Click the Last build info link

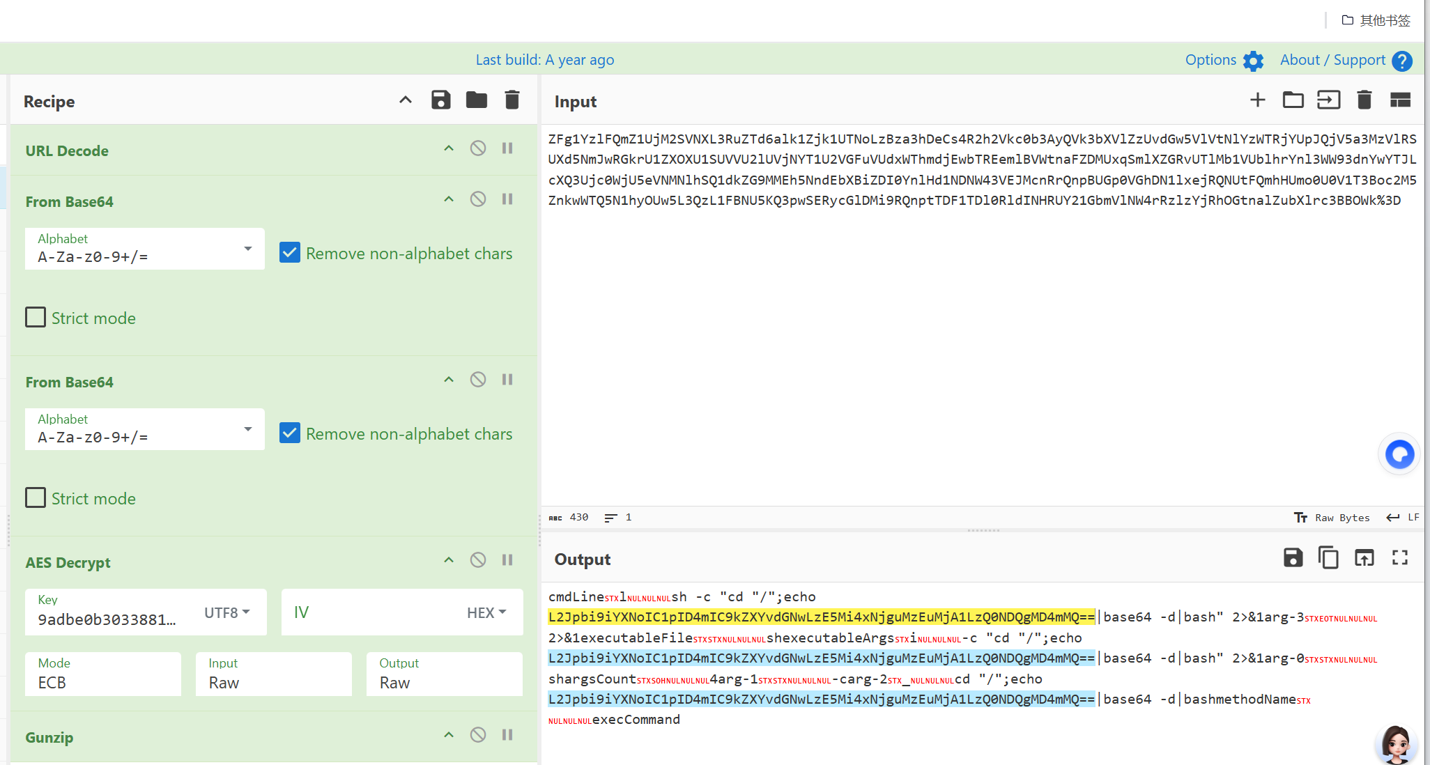[x=544, y=60]
